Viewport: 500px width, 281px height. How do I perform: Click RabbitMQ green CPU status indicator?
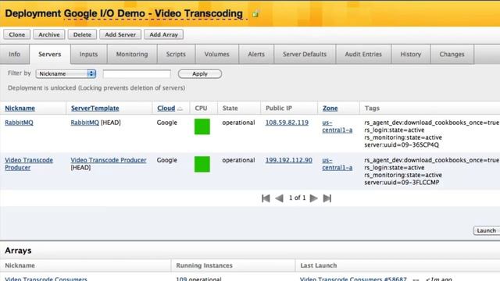coord(202,126)
